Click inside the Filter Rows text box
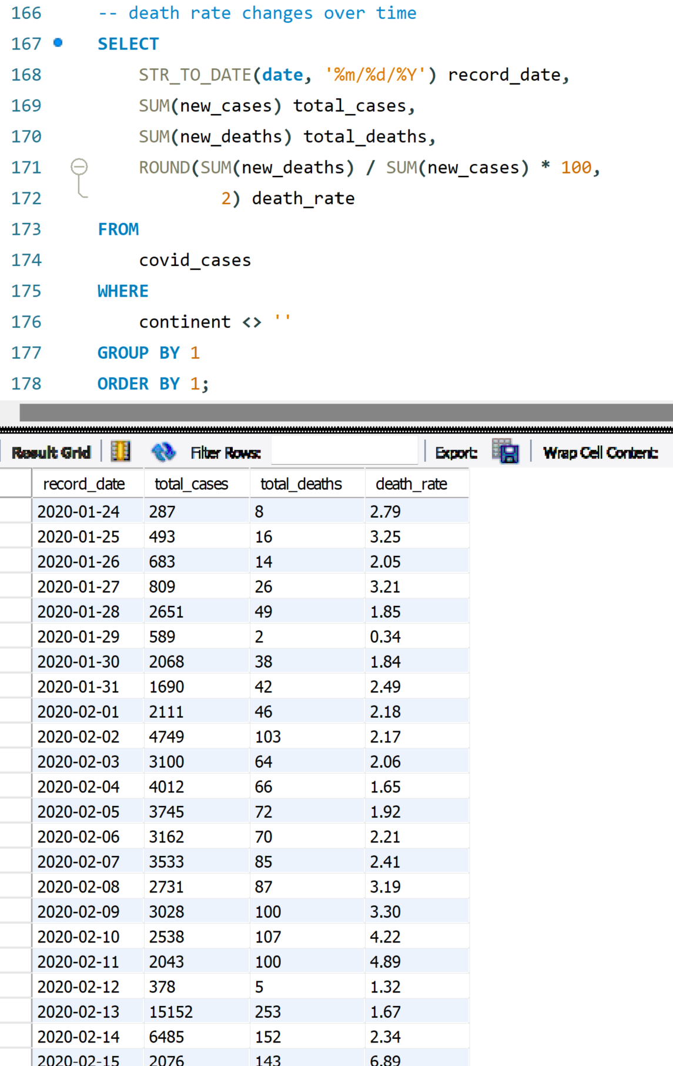The width and height of the screenshot is (673, 1066). [344, 452]
